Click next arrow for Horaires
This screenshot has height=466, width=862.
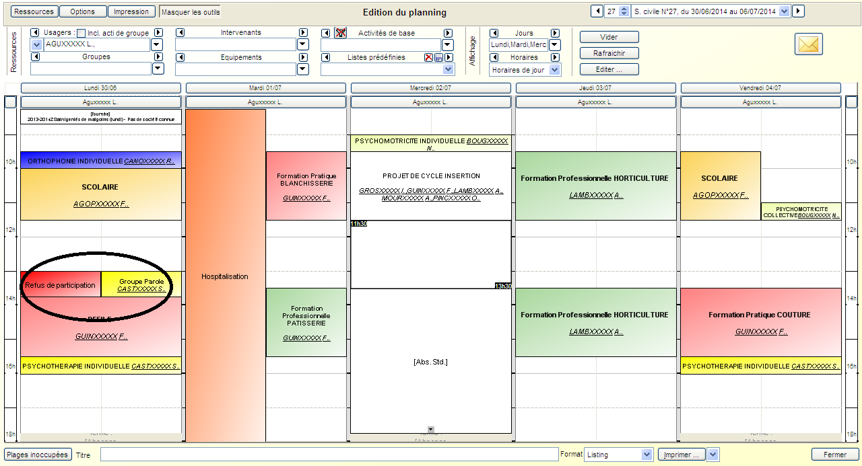point(555,57)
